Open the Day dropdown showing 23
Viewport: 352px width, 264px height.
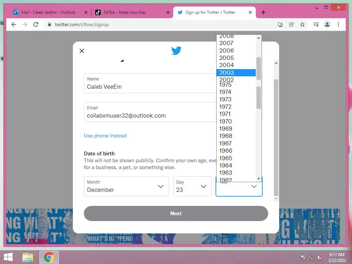click(192, 186)
